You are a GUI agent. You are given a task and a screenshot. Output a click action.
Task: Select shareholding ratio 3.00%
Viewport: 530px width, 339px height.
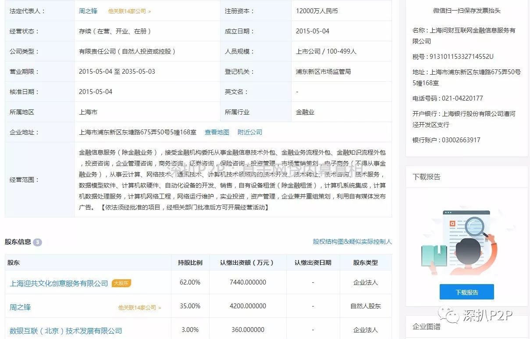coord(190,330)
